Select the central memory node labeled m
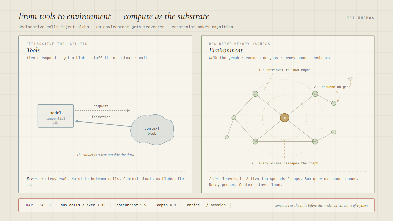 tap(285, 118)
